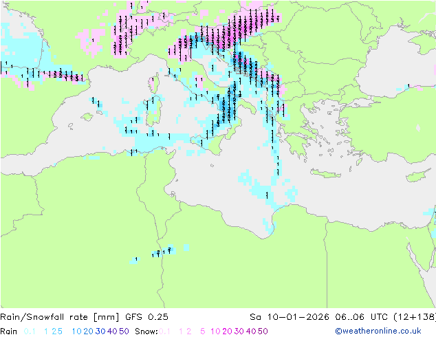Click the '(12+138)' forecast offset text
Screen dimensions: 436x337
coord(415,317)
